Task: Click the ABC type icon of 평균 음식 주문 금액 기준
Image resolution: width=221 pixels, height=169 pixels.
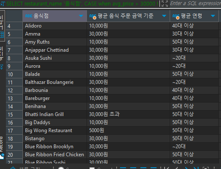Action: coord(93,16)
